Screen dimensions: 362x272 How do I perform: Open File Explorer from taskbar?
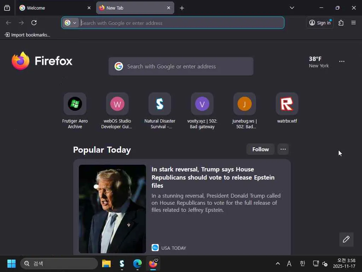click(x=106, y=263)
